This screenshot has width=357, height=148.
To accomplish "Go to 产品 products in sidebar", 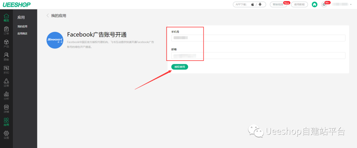I will (6, 44).
